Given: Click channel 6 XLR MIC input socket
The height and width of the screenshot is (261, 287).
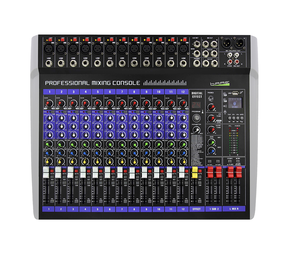Looking at the screenshot, I should point(110,49).
